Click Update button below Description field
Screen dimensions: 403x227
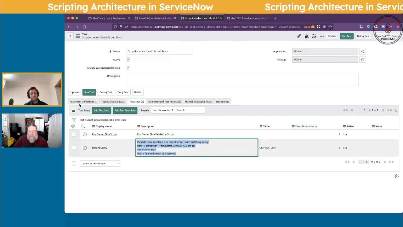(x=75, y=92)
